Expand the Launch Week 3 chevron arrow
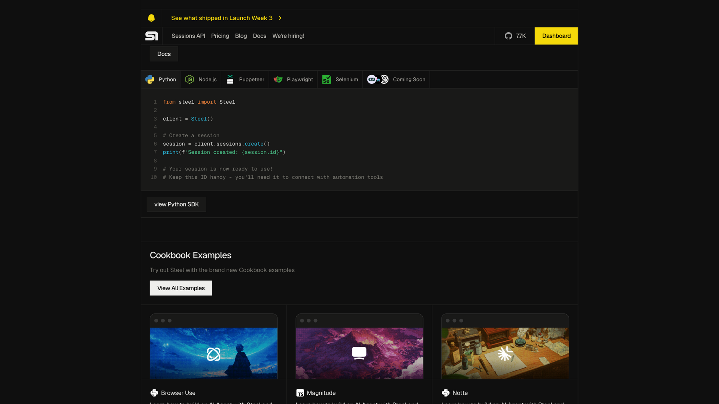This screenshot has width=719, height=404. click(x=280, y=18)
